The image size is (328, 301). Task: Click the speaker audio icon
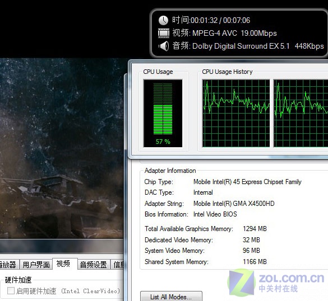(x=164, y=46)
